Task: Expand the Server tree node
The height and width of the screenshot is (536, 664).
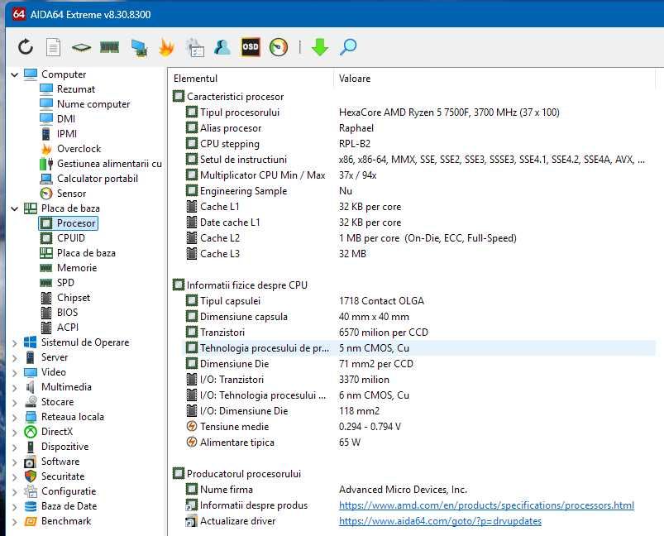Action: pyautogui.click(x=14, y=357)
